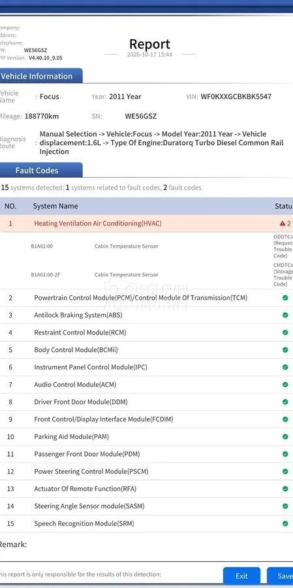Click the red warning icon for HVAC
Image resolution: width=293 pixels, height=588 pixels.
283,223
